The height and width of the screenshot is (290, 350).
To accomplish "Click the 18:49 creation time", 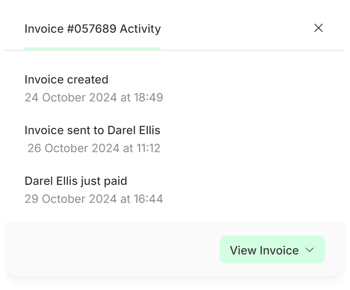I will pyautogui.click(x=148, y=97).
